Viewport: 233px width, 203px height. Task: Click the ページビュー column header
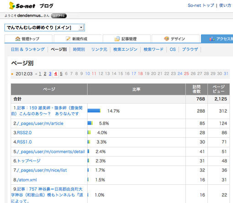(x=219, y=89)
